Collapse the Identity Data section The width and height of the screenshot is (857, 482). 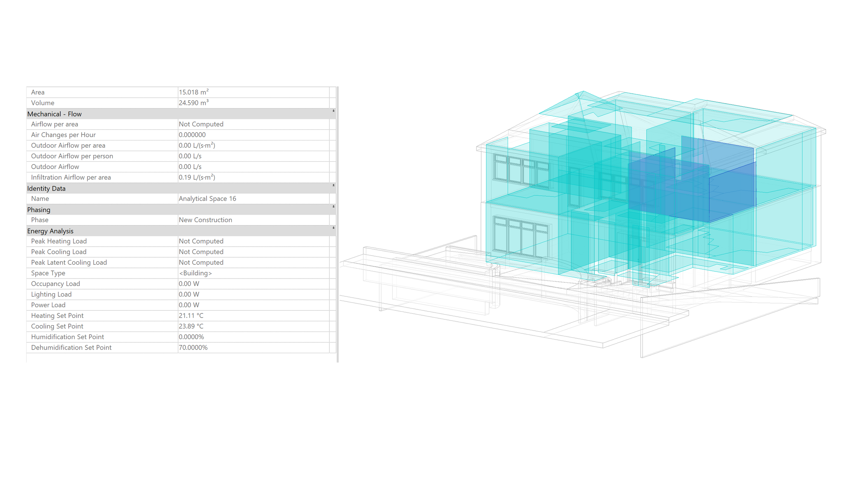pyautogui.click(x=333, y=185)
